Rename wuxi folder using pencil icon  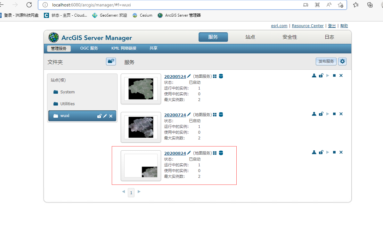[x=105, y=116]
